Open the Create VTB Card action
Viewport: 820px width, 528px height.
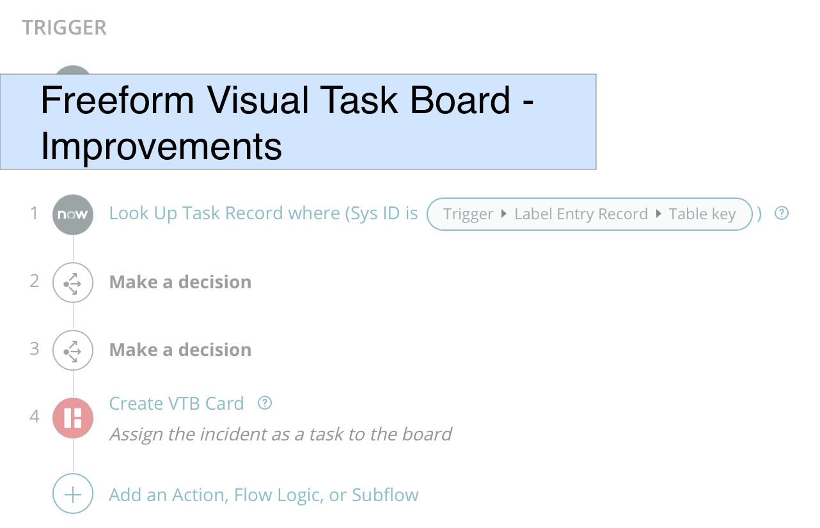177,403
